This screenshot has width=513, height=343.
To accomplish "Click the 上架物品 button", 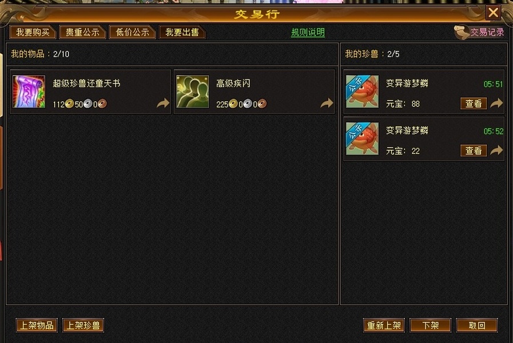I will click(37, 325).
